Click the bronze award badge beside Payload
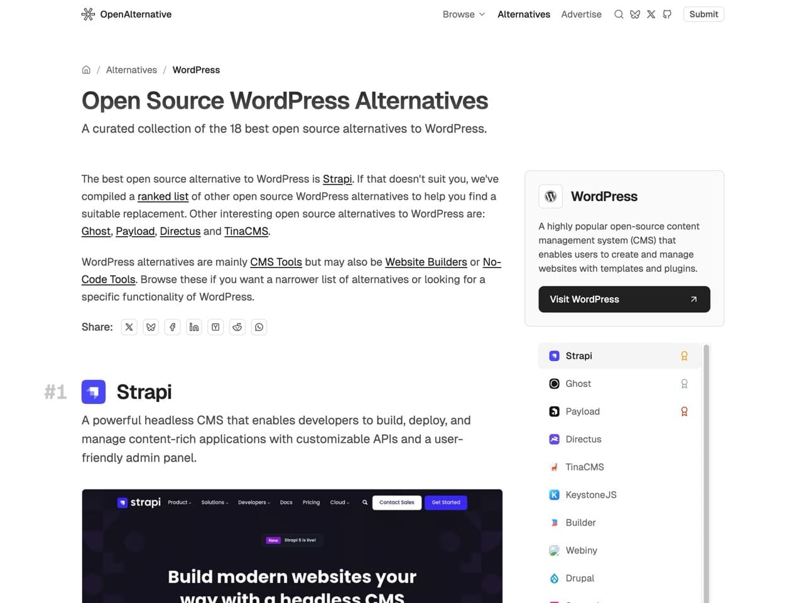Viewport: 804px width, 603px height. [684, 411]
